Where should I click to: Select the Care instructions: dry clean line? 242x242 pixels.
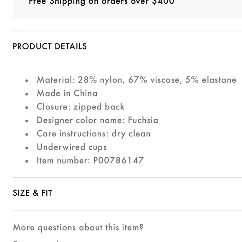tap(93, 134)
